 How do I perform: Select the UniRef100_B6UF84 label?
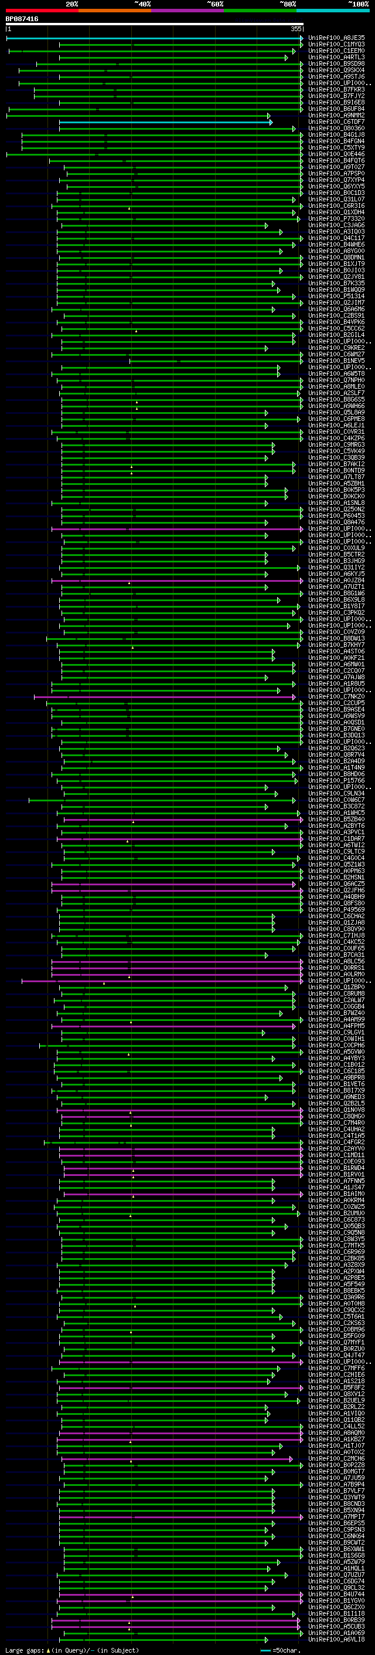[336, 109]
